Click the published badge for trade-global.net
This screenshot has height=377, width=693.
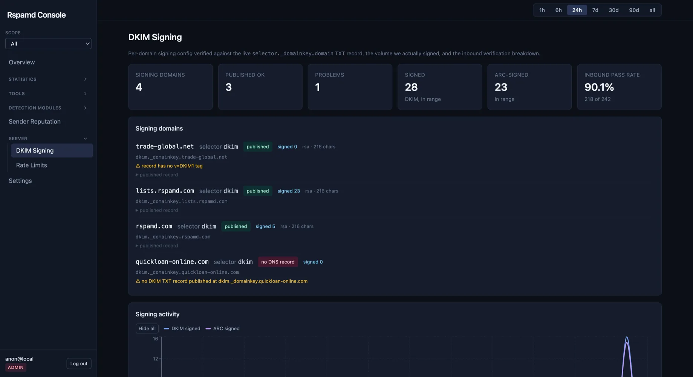258,147
